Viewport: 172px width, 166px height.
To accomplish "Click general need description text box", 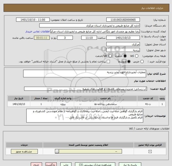I will [x=85, y=74].
